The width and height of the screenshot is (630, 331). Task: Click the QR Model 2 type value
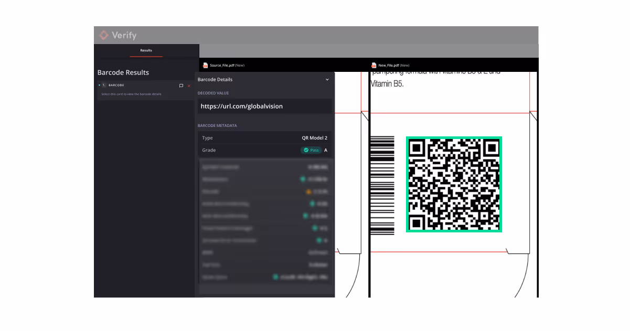(314, 138)
